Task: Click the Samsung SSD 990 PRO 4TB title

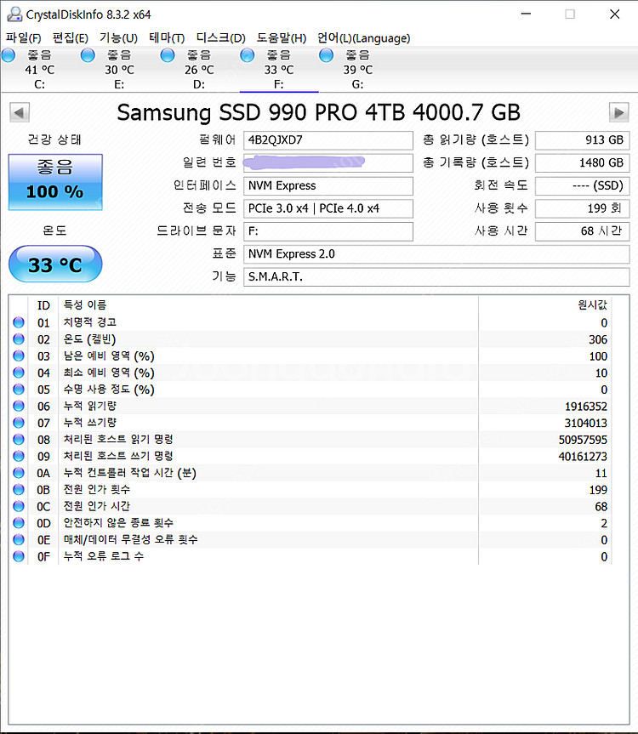Action: [318, 113]
